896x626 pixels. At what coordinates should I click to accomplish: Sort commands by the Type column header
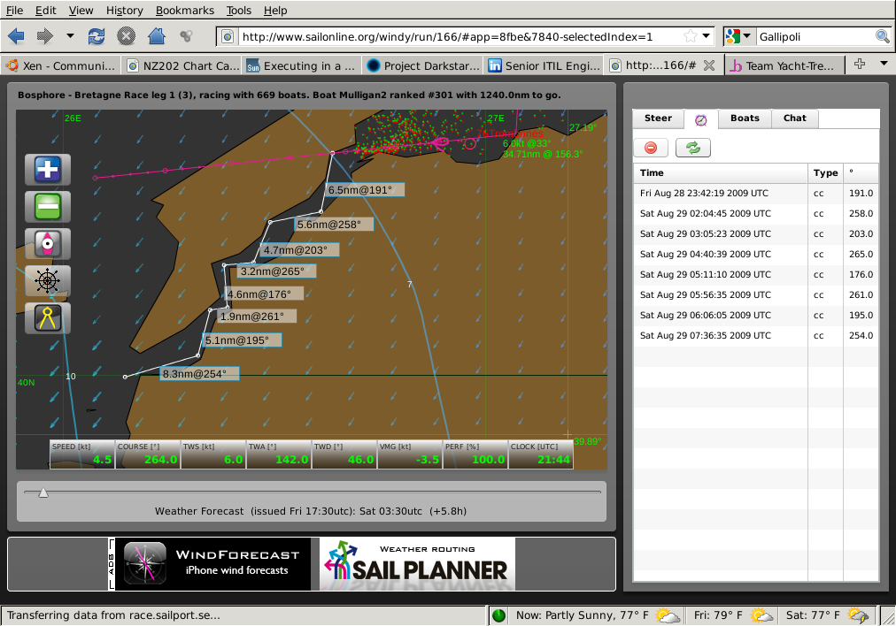coord(825,173)
